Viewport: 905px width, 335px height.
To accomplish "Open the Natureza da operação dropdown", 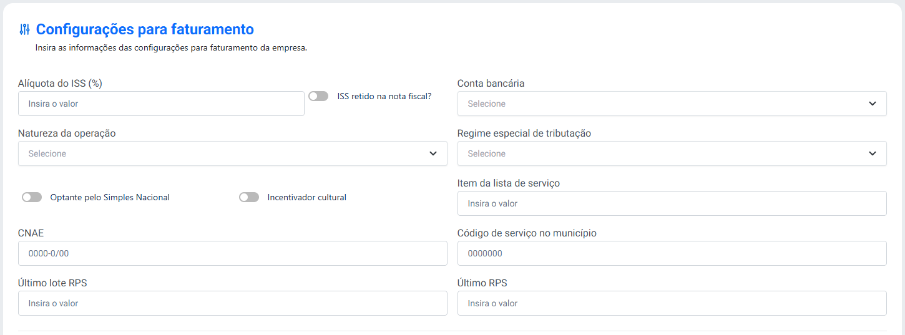I will 232,153.
